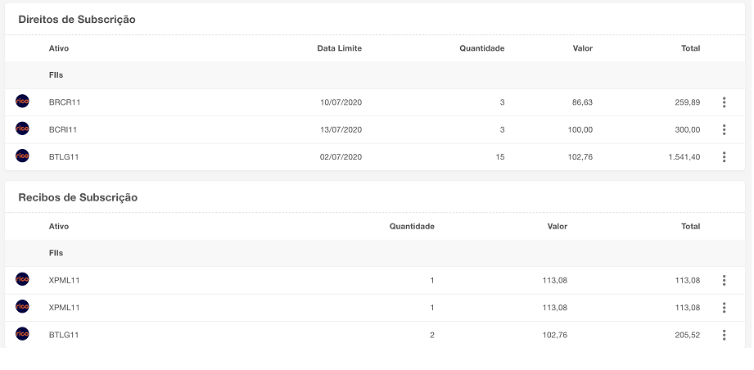Image resolution: width=754 pixels, height=370 pixels.
Task: Click the Recibos de Subscrição section title
Action: tap(78, 197)
